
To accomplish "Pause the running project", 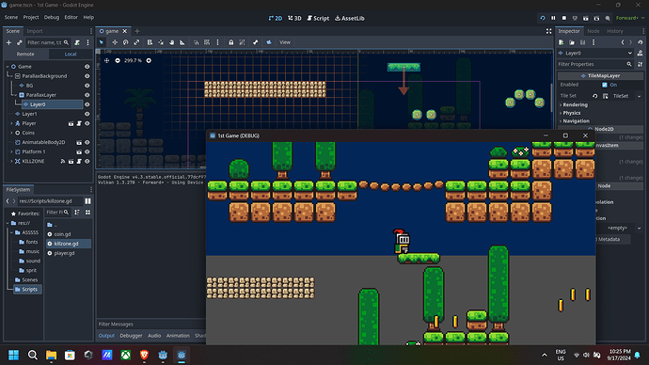I will (x=553, y=18).
